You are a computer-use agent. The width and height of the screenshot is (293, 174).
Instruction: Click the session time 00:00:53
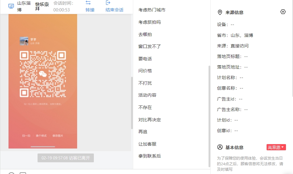(x=62, y=10)
